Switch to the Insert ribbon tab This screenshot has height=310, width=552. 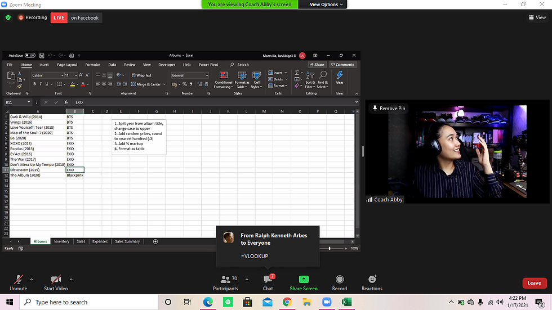(x=44, y=65)
